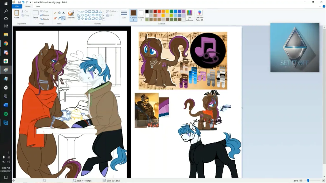
Task: Open the Windows Start menu
Action: tap(6, 4)
